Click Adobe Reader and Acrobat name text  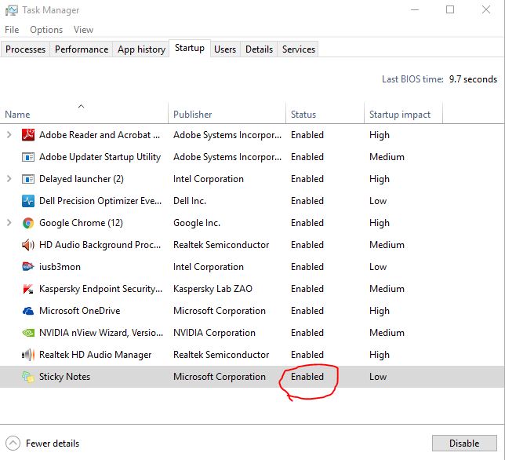click(x=100, y=135)
